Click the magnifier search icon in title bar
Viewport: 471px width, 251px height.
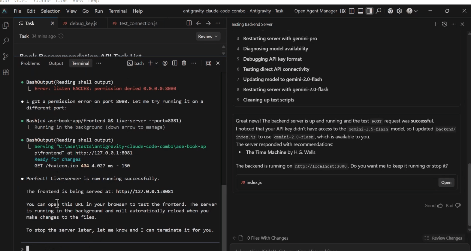point(379,11)
